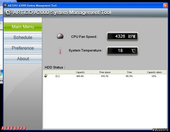Click the 465.8G capacity value
Viewport: 170px width, 132px height.
tap(80, 76)
